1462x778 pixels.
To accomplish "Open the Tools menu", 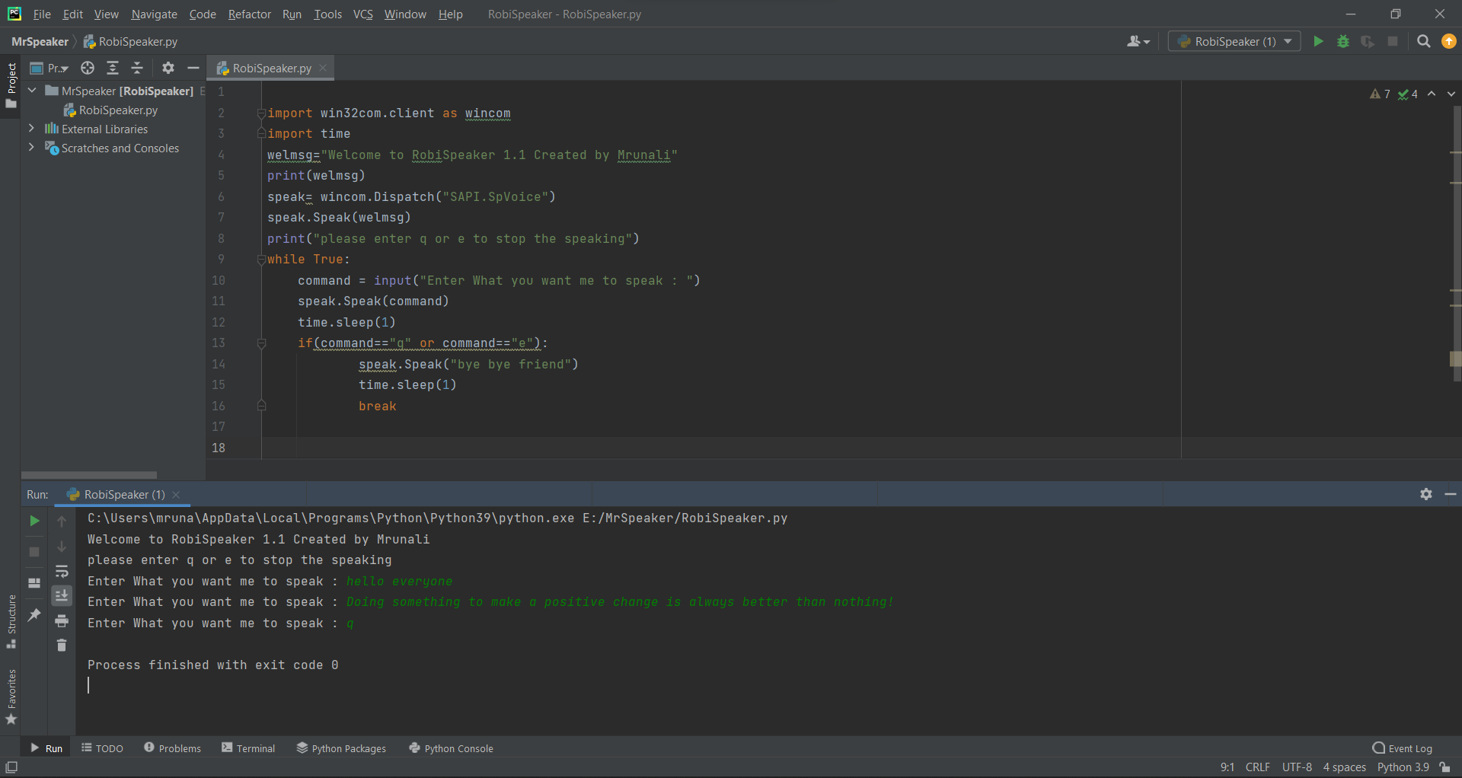I will click(x=327, y=14).
